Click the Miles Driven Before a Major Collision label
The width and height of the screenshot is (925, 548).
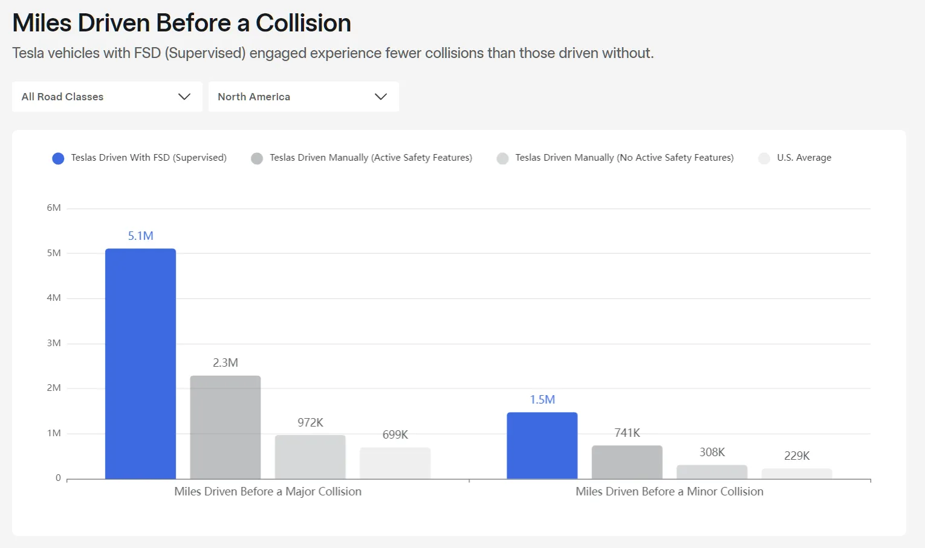[x=268, y=491]
